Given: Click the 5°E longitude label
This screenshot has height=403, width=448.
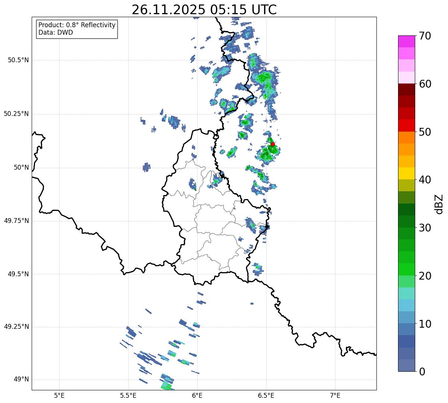Looking at the screenshot, I should coord(59,396).
